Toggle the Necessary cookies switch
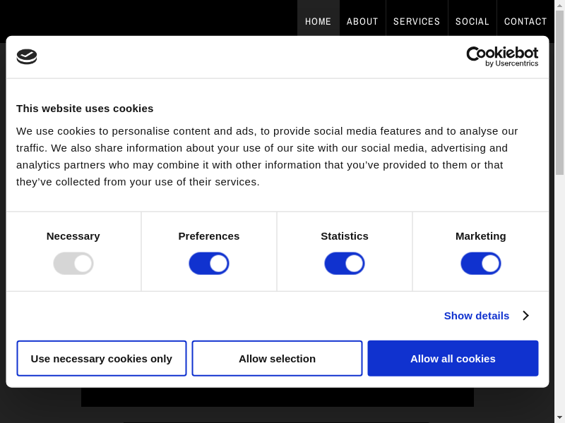The width and height of the screenshot is (565, 423). [x=73, y=264]
